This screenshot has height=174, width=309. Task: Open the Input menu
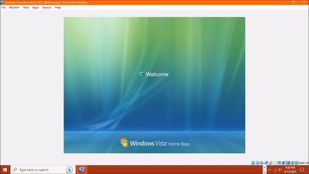(35, 8)
